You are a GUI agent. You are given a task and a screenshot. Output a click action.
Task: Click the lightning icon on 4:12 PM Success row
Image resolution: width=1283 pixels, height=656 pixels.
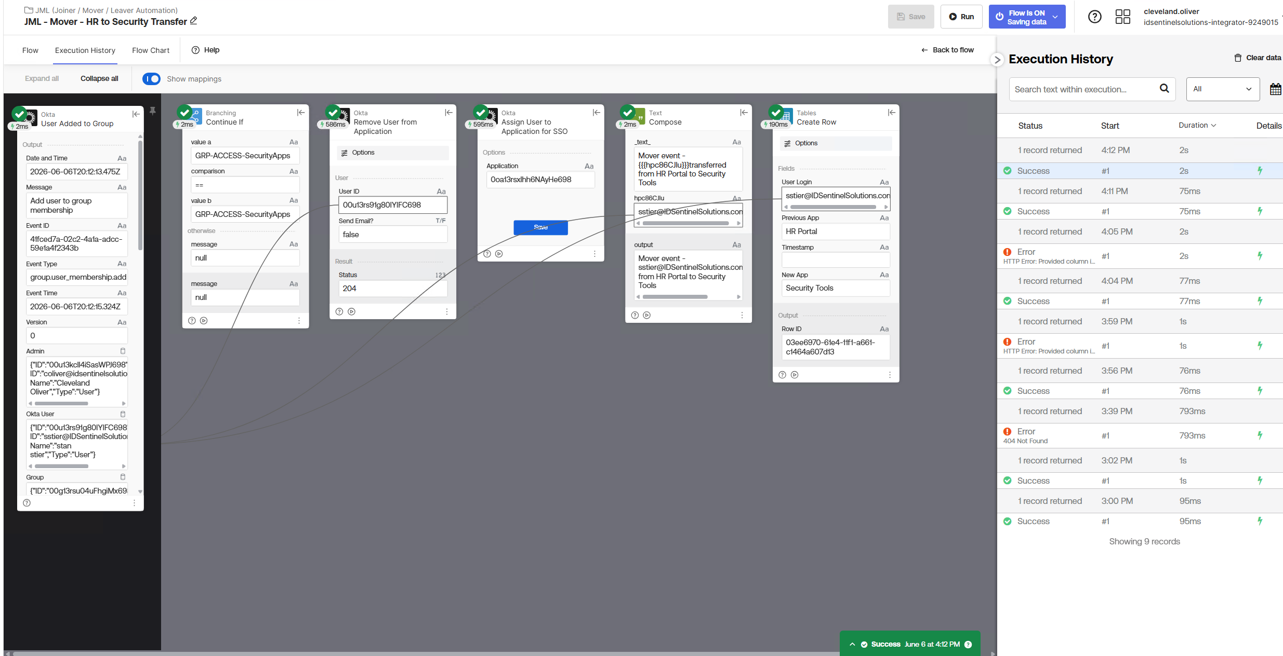[1260, 171]
